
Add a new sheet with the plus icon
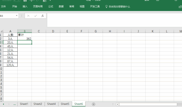pyautogui.click(x=94, y=104)
